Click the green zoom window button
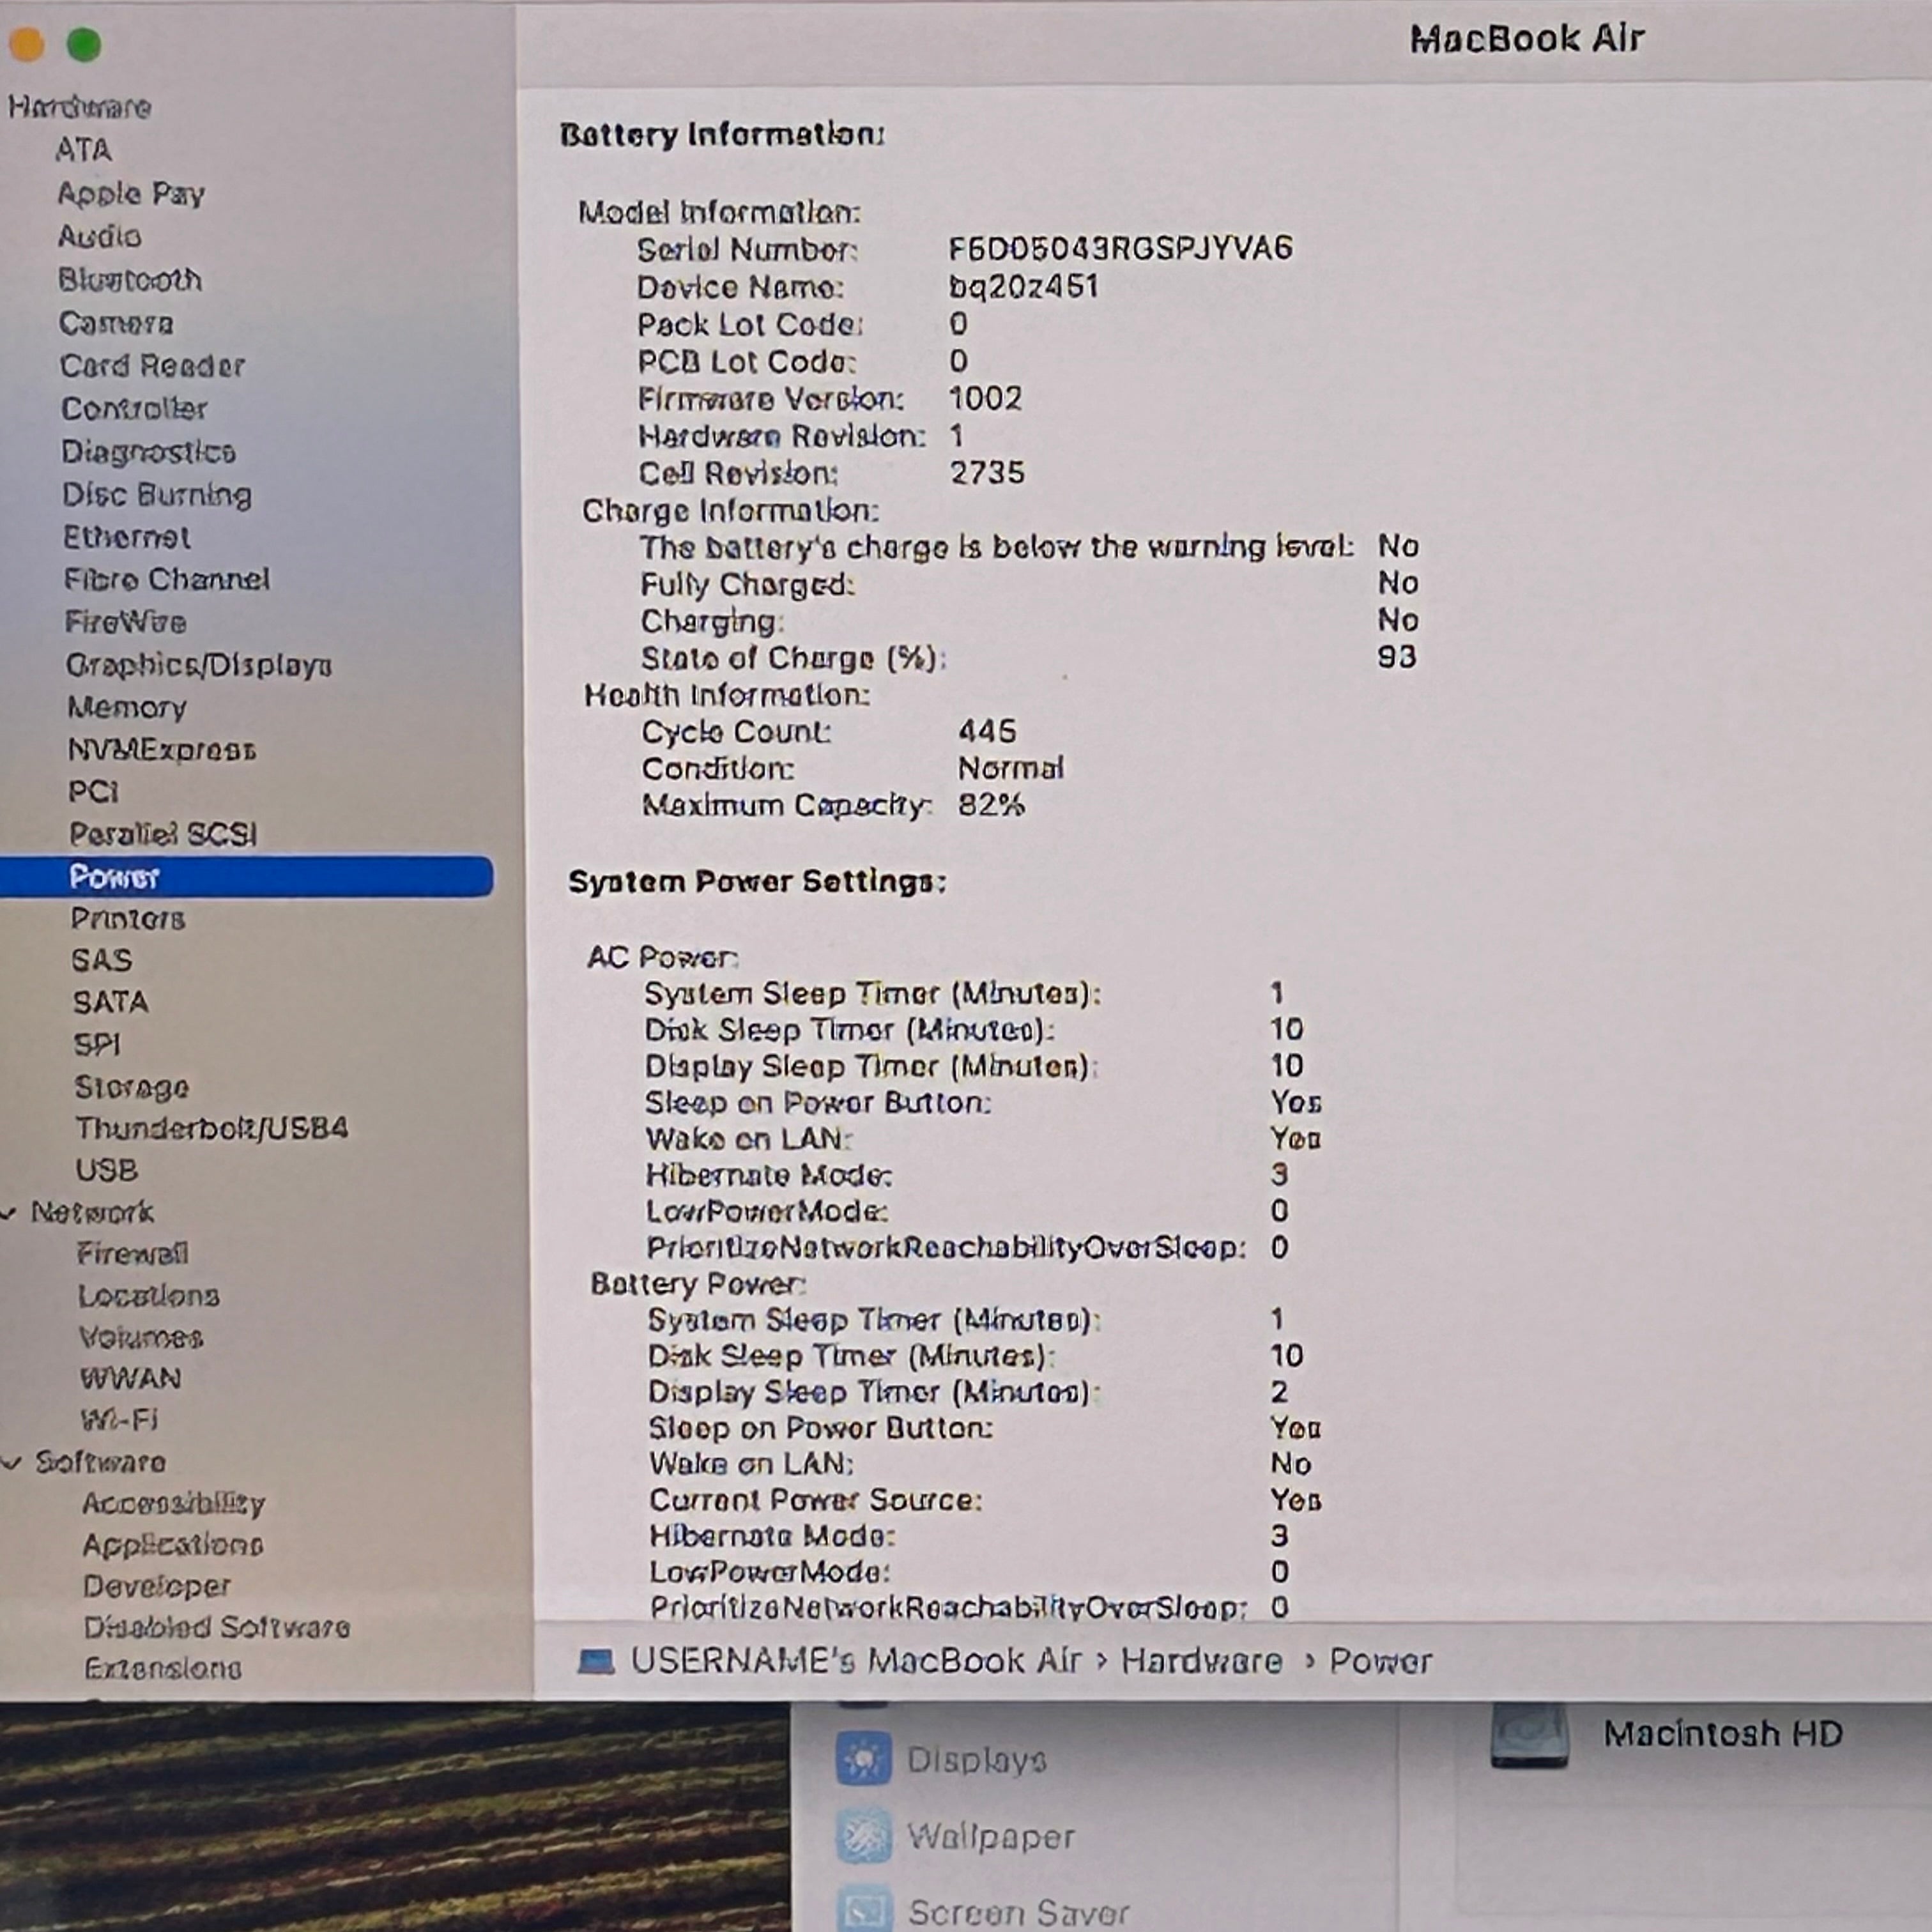1932x1932 pixels. 84,44
